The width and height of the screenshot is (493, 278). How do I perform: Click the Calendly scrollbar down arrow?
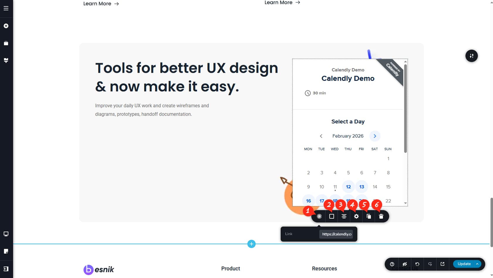pyautogui.click(x=406, y=203)
